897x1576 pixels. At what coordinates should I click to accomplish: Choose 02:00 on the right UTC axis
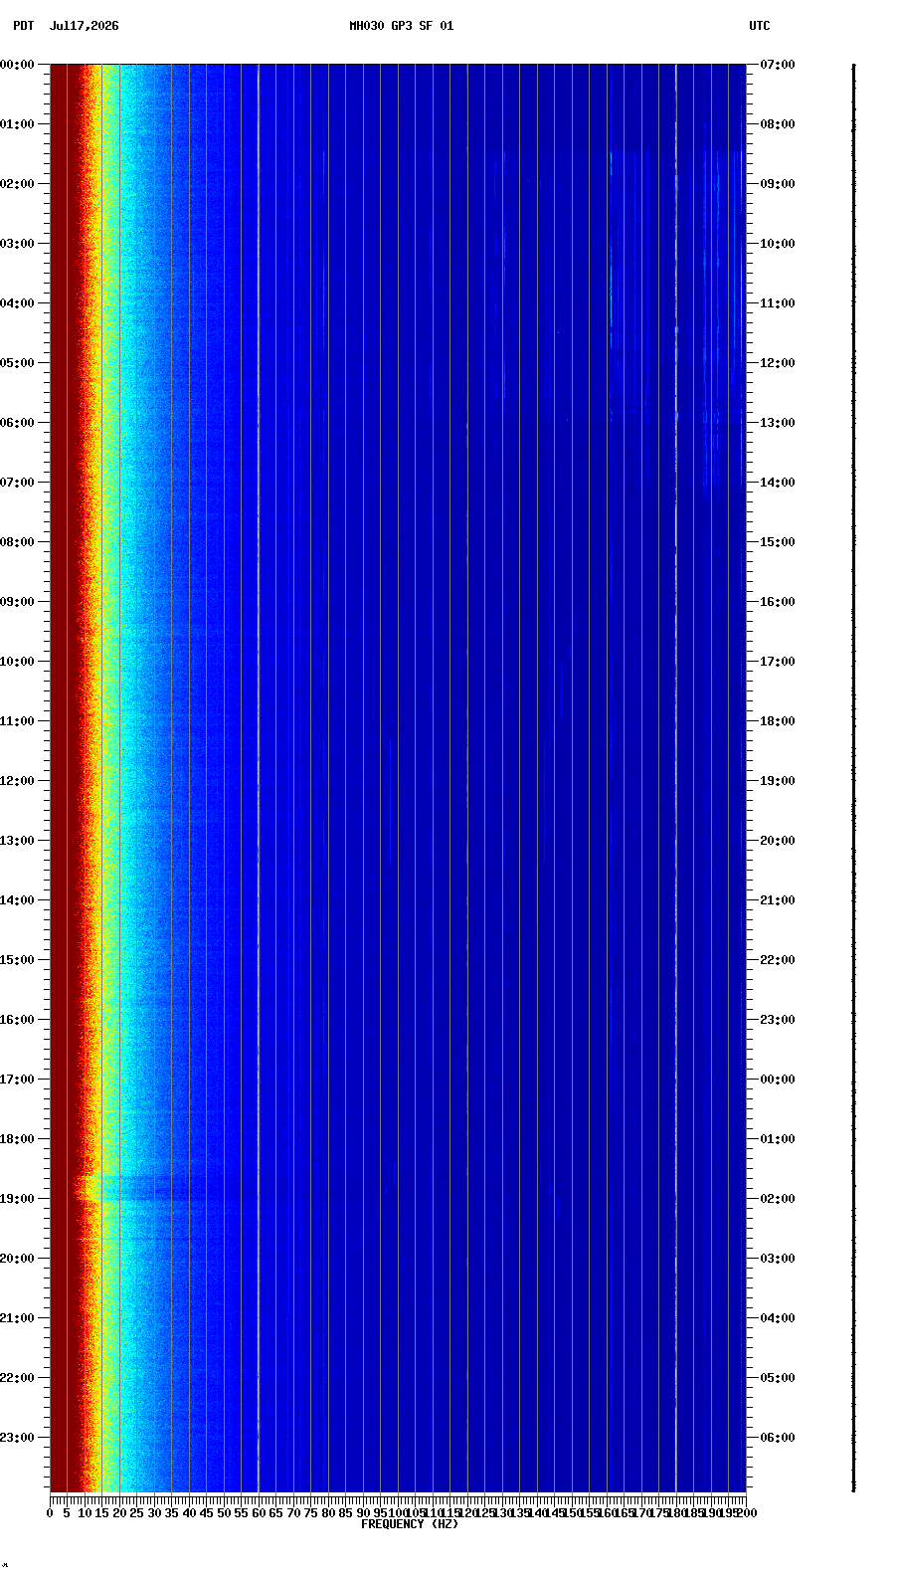point(778,1199)
